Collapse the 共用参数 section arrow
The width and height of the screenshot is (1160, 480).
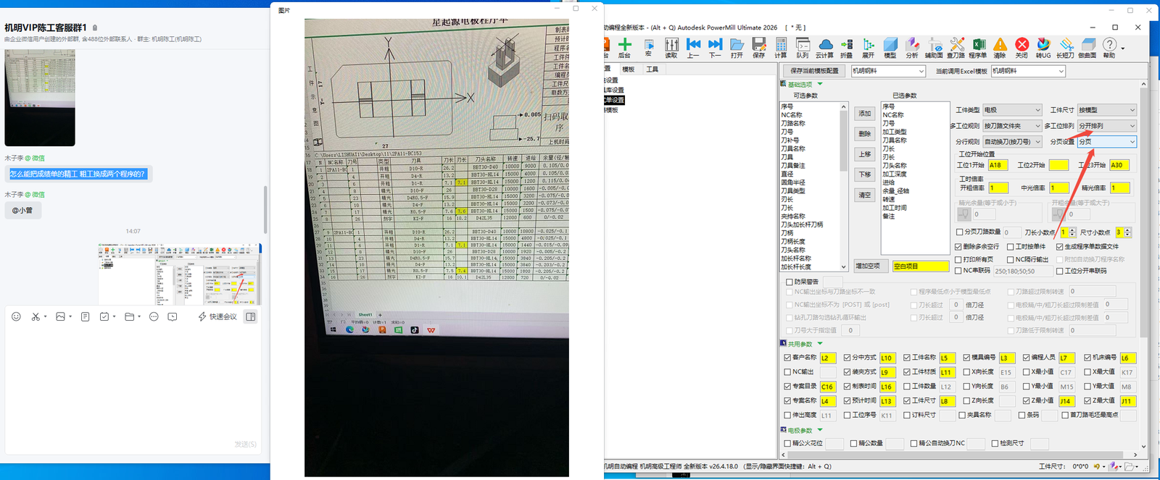820,344
